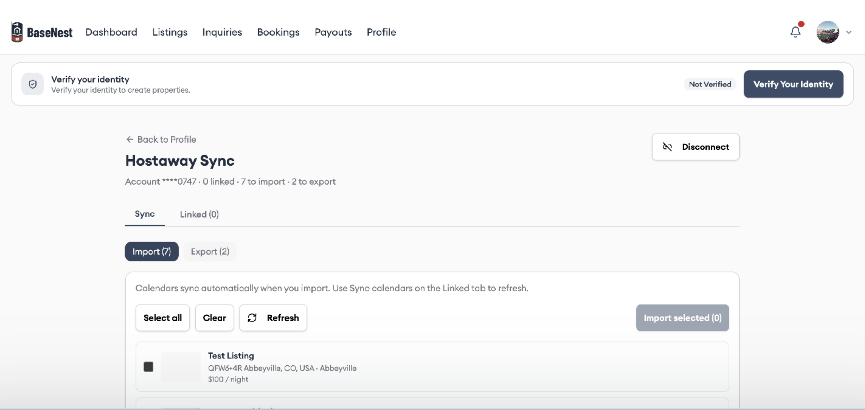
Task: Click the unlink icon on Disconnect
Action: point(667,147)
